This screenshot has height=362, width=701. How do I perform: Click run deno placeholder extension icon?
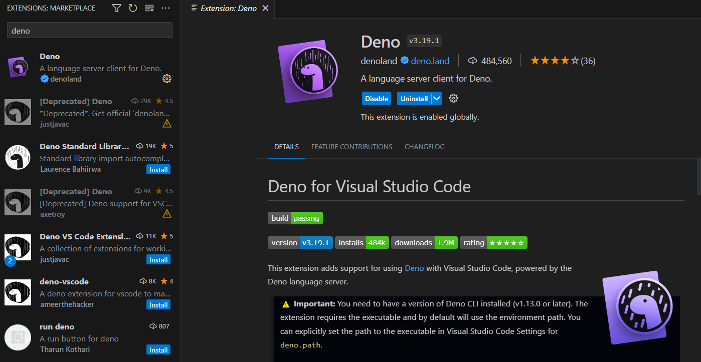click(18, 337)
